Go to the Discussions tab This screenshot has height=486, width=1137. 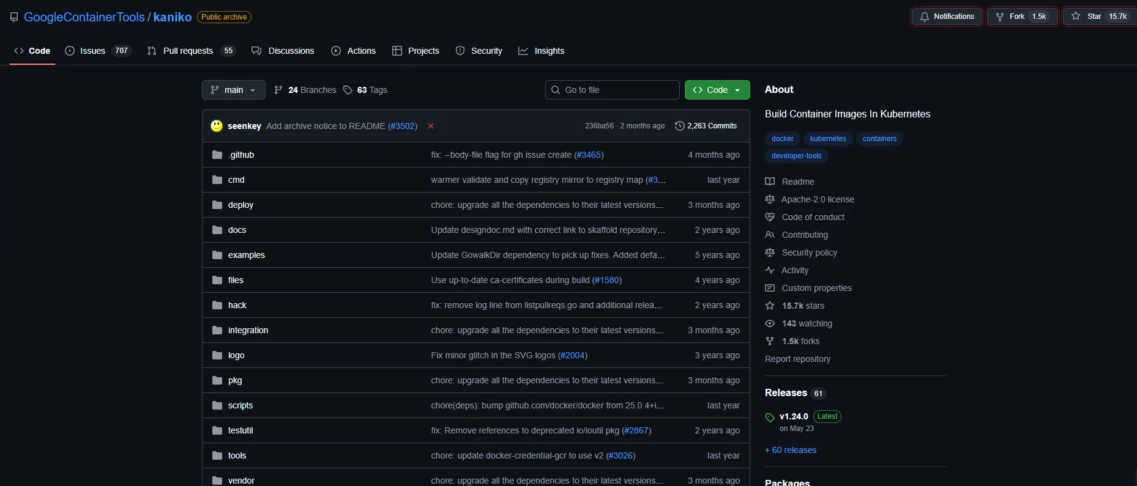[283, 51]
